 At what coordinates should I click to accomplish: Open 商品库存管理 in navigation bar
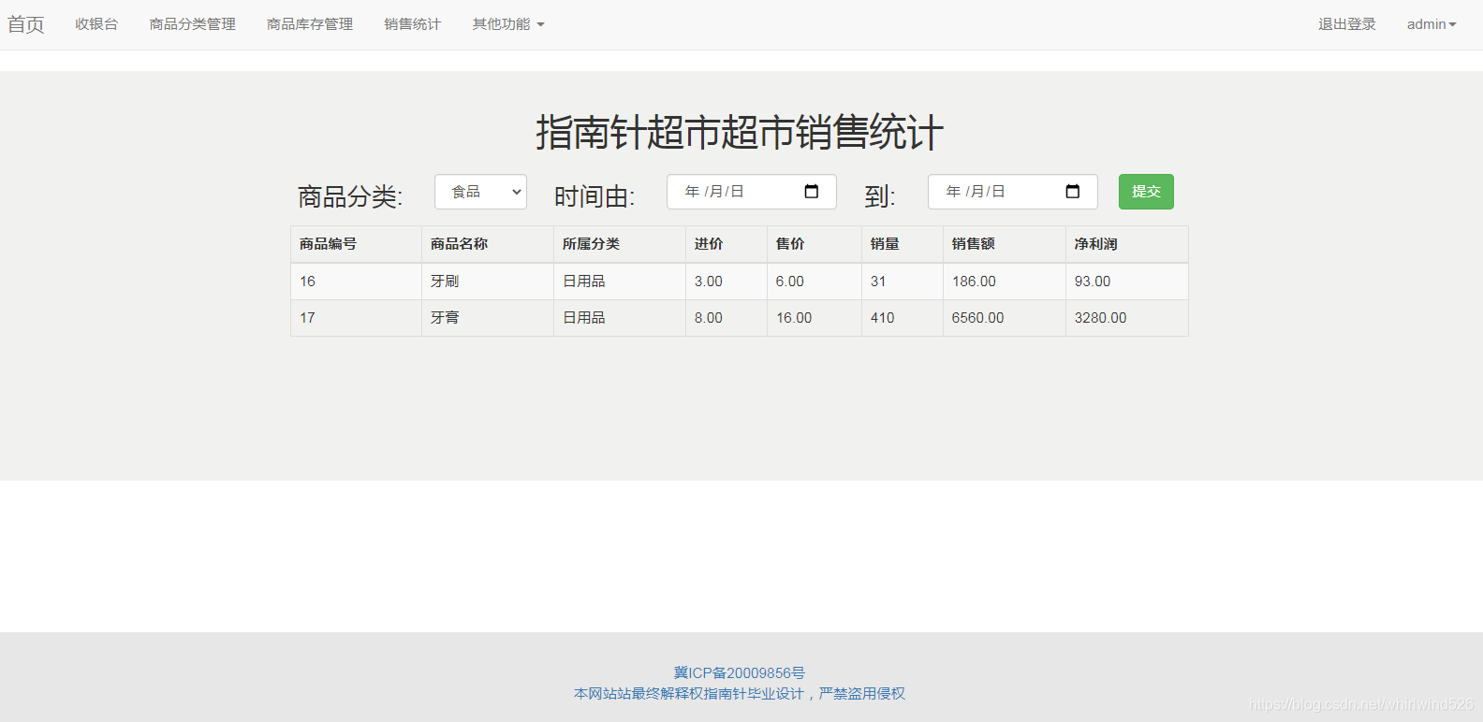[x=310, y=24]
